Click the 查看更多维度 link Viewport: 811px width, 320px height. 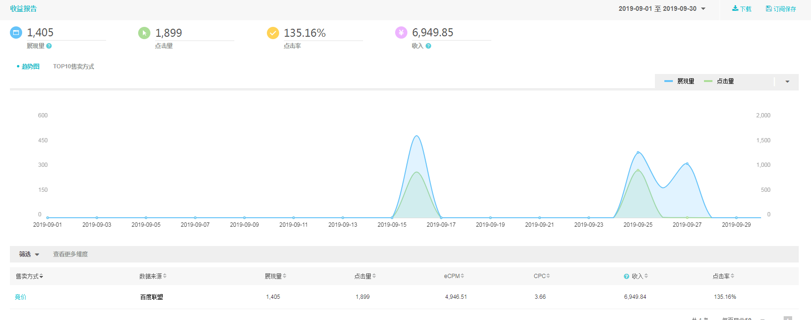click(70, 254)
